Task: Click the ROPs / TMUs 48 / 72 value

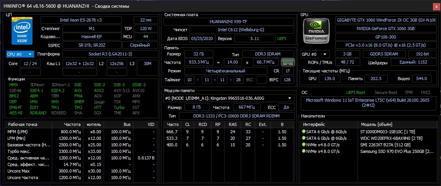Action: coord(347,62)
